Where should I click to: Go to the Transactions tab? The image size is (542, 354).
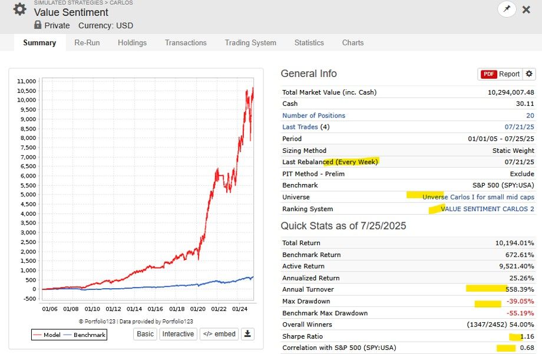[186, 43]
